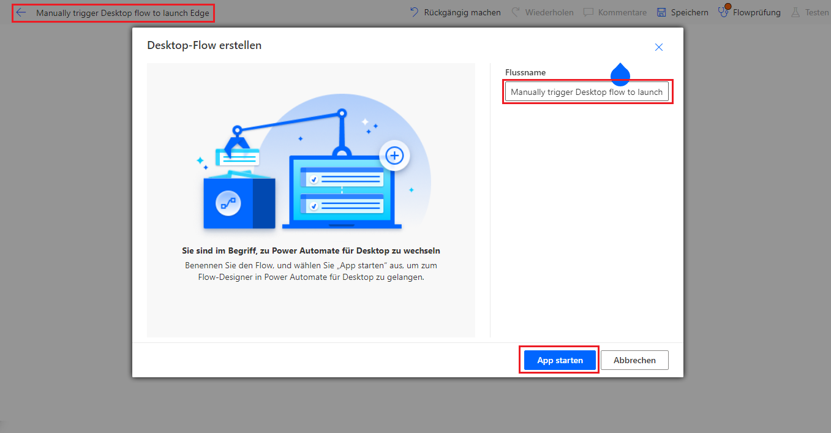Close the Desktop-Flow erstellen dialog
This screenshot has height=433, width=831.
(659, 47)
